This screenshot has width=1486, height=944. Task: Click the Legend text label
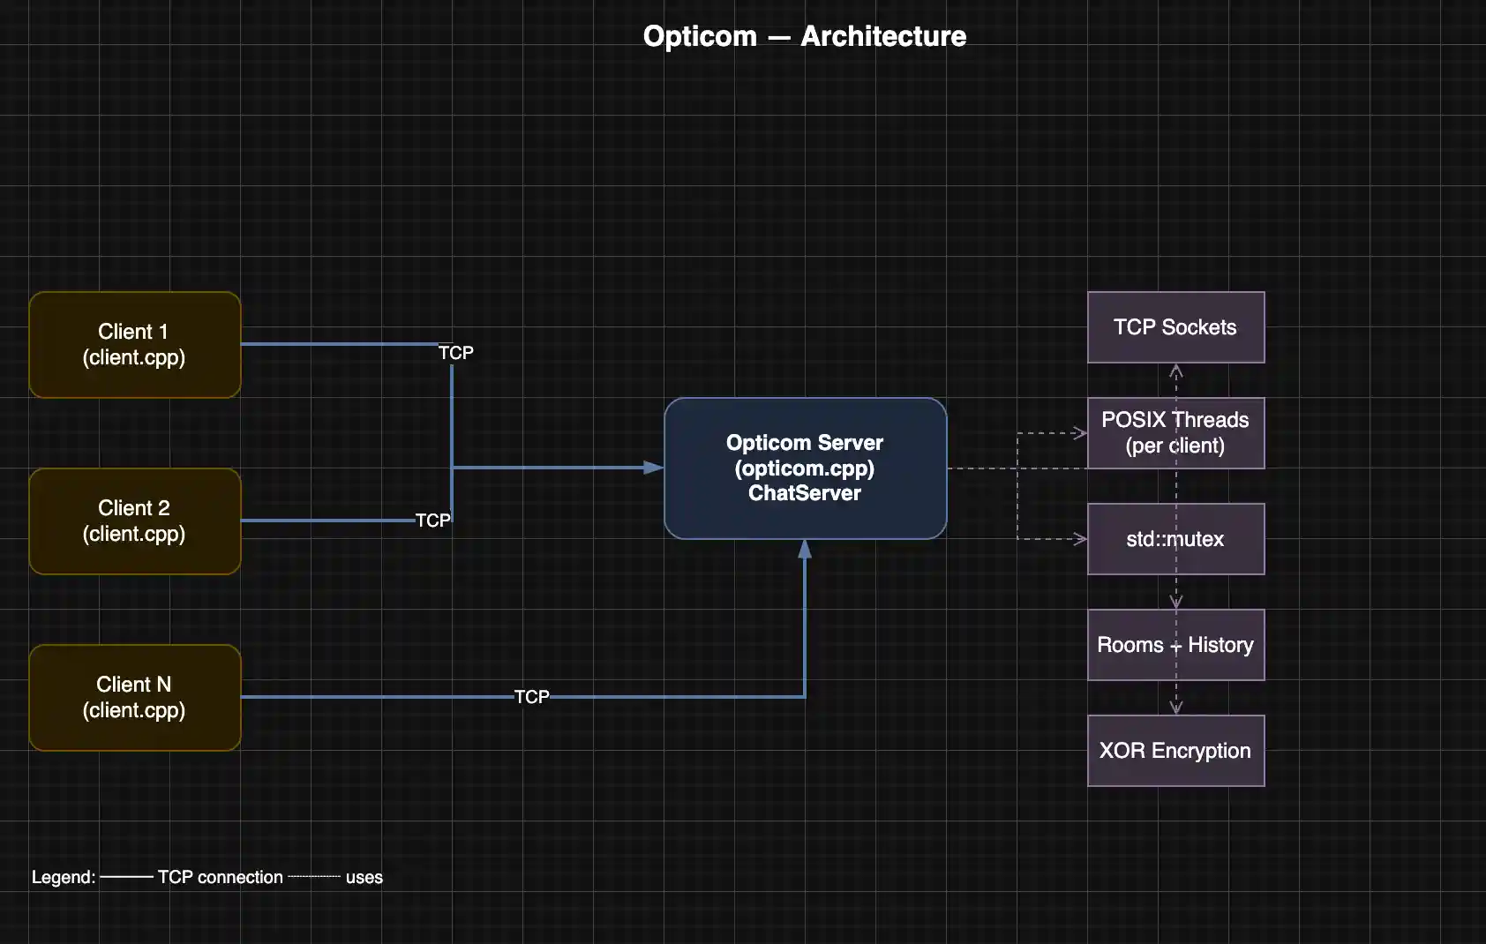coord(64,877)
